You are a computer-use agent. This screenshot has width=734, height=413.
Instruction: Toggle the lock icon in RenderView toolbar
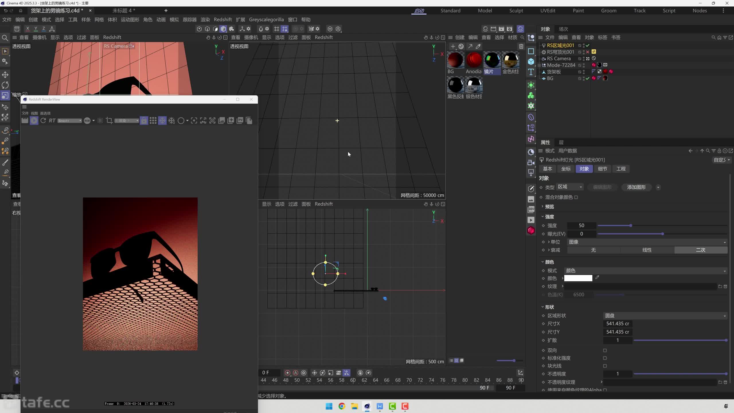tap(144, 120)
